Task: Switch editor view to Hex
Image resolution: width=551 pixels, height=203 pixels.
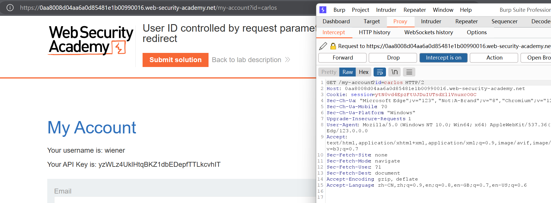Action: pyautogui.click(x=363, y=72)
